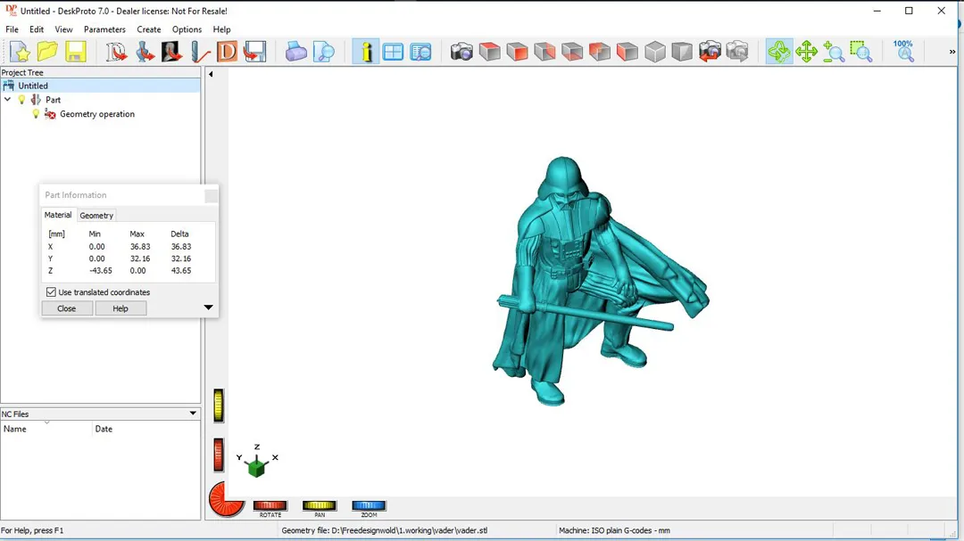Open the NC Files dropdown arrow
Image resolution: width=964 pixels, height=541 pixels.
click(x=193, y=414)
